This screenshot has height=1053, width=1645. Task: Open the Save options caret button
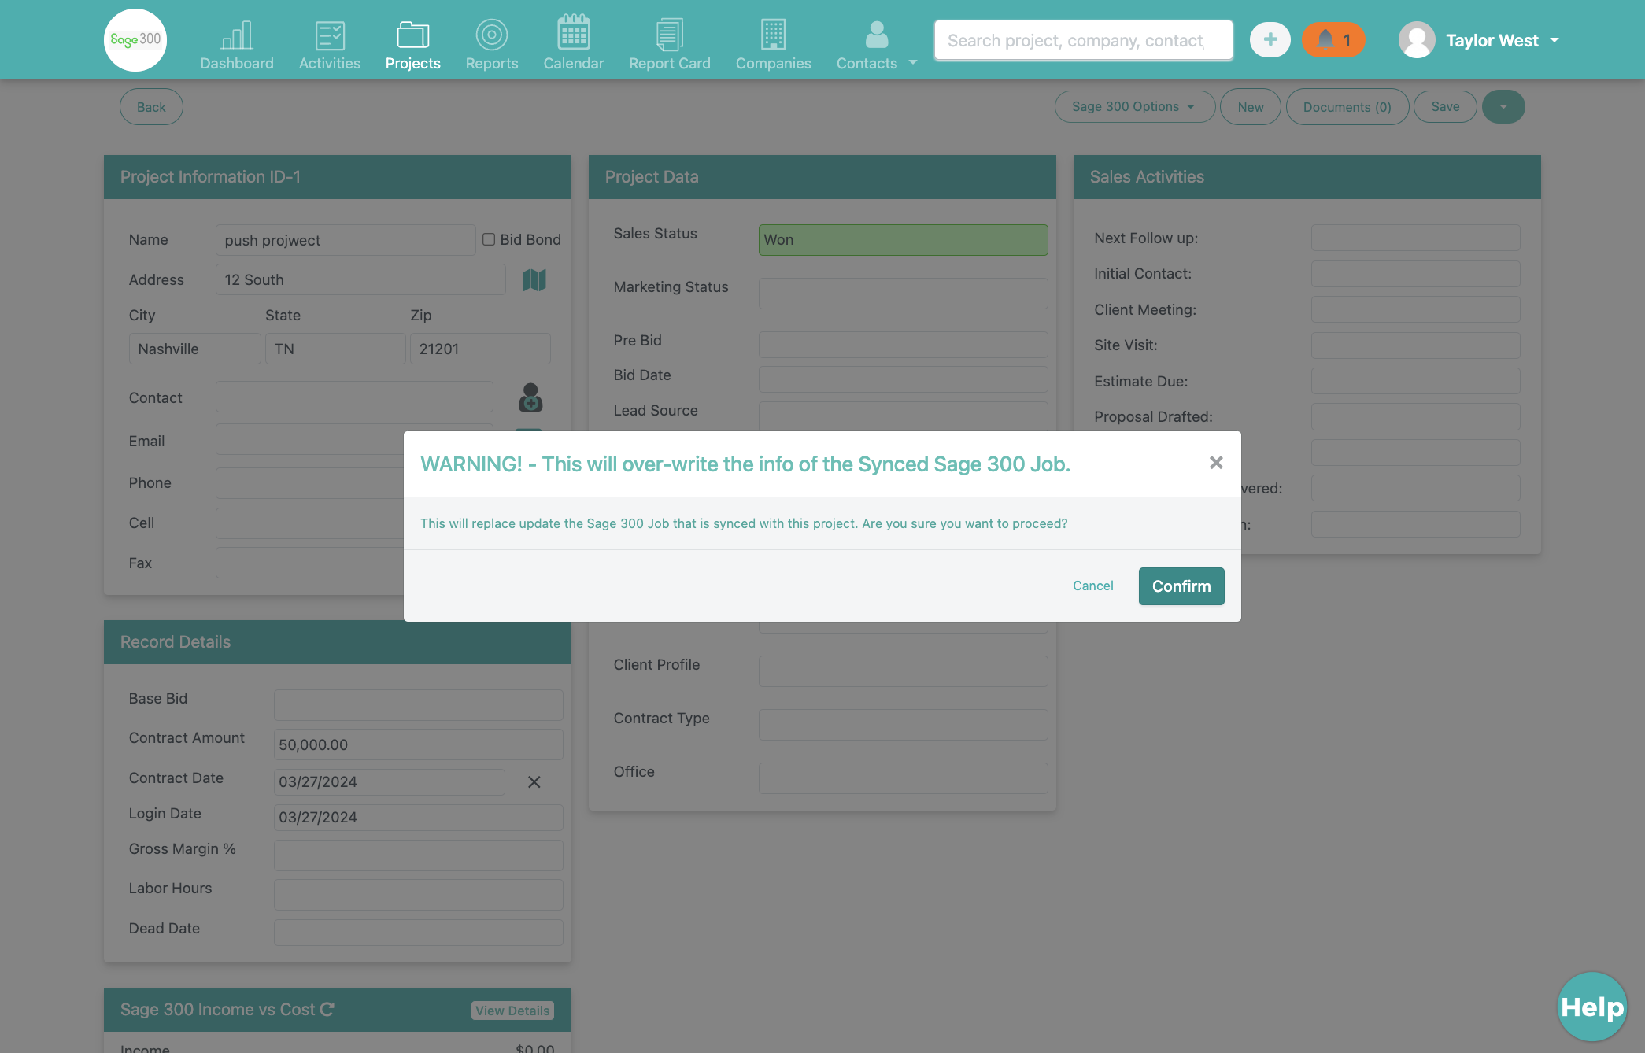coord(1503,106)
